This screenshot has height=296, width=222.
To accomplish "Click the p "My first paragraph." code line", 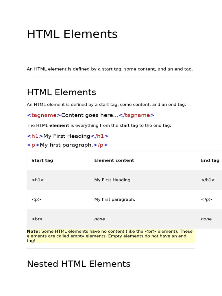I will click(67, 145).
